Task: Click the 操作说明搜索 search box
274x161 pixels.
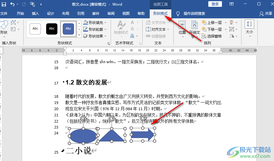Action: (x=194, y=13)
